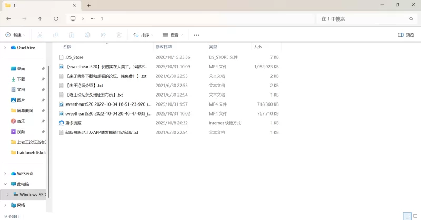Viewport: 421px width, 220px height.
Task: Click the search box 在 1 中搜索
Action: pyautogui.click(x=363, y=18)
